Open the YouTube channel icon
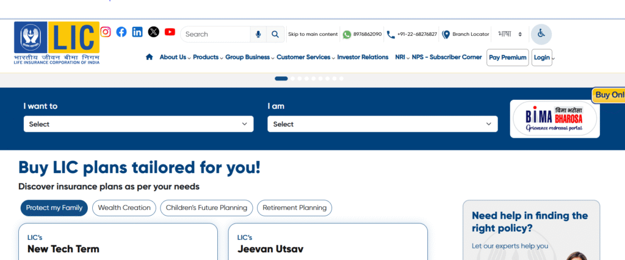This screenshot has width=625, height=260. [x=170, y=32]
